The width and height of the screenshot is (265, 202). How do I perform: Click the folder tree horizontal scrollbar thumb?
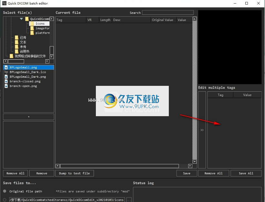(x=16, y=61)
